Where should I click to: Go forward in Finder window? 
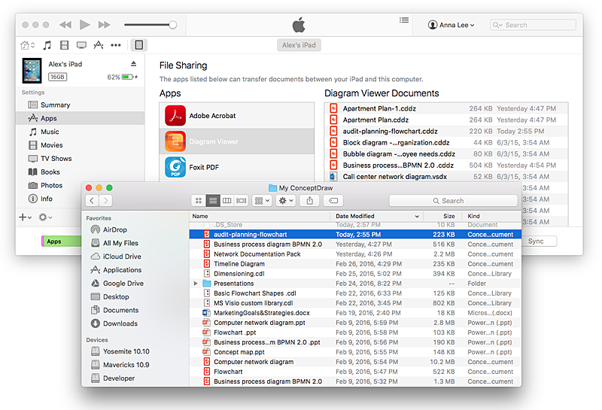tap(105, 200)
